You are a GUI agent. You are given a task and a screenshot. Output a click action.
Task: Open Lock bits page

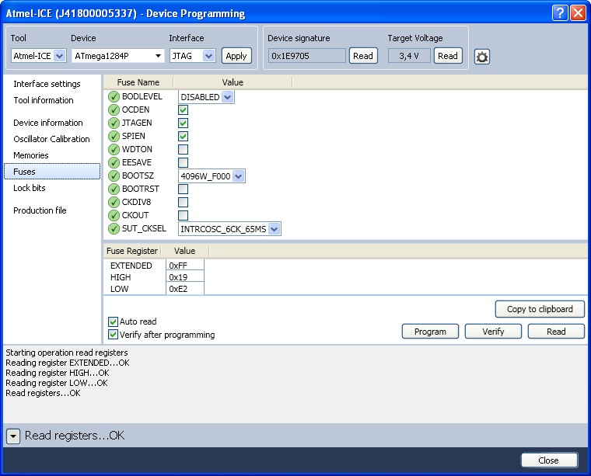pos(30,188)
